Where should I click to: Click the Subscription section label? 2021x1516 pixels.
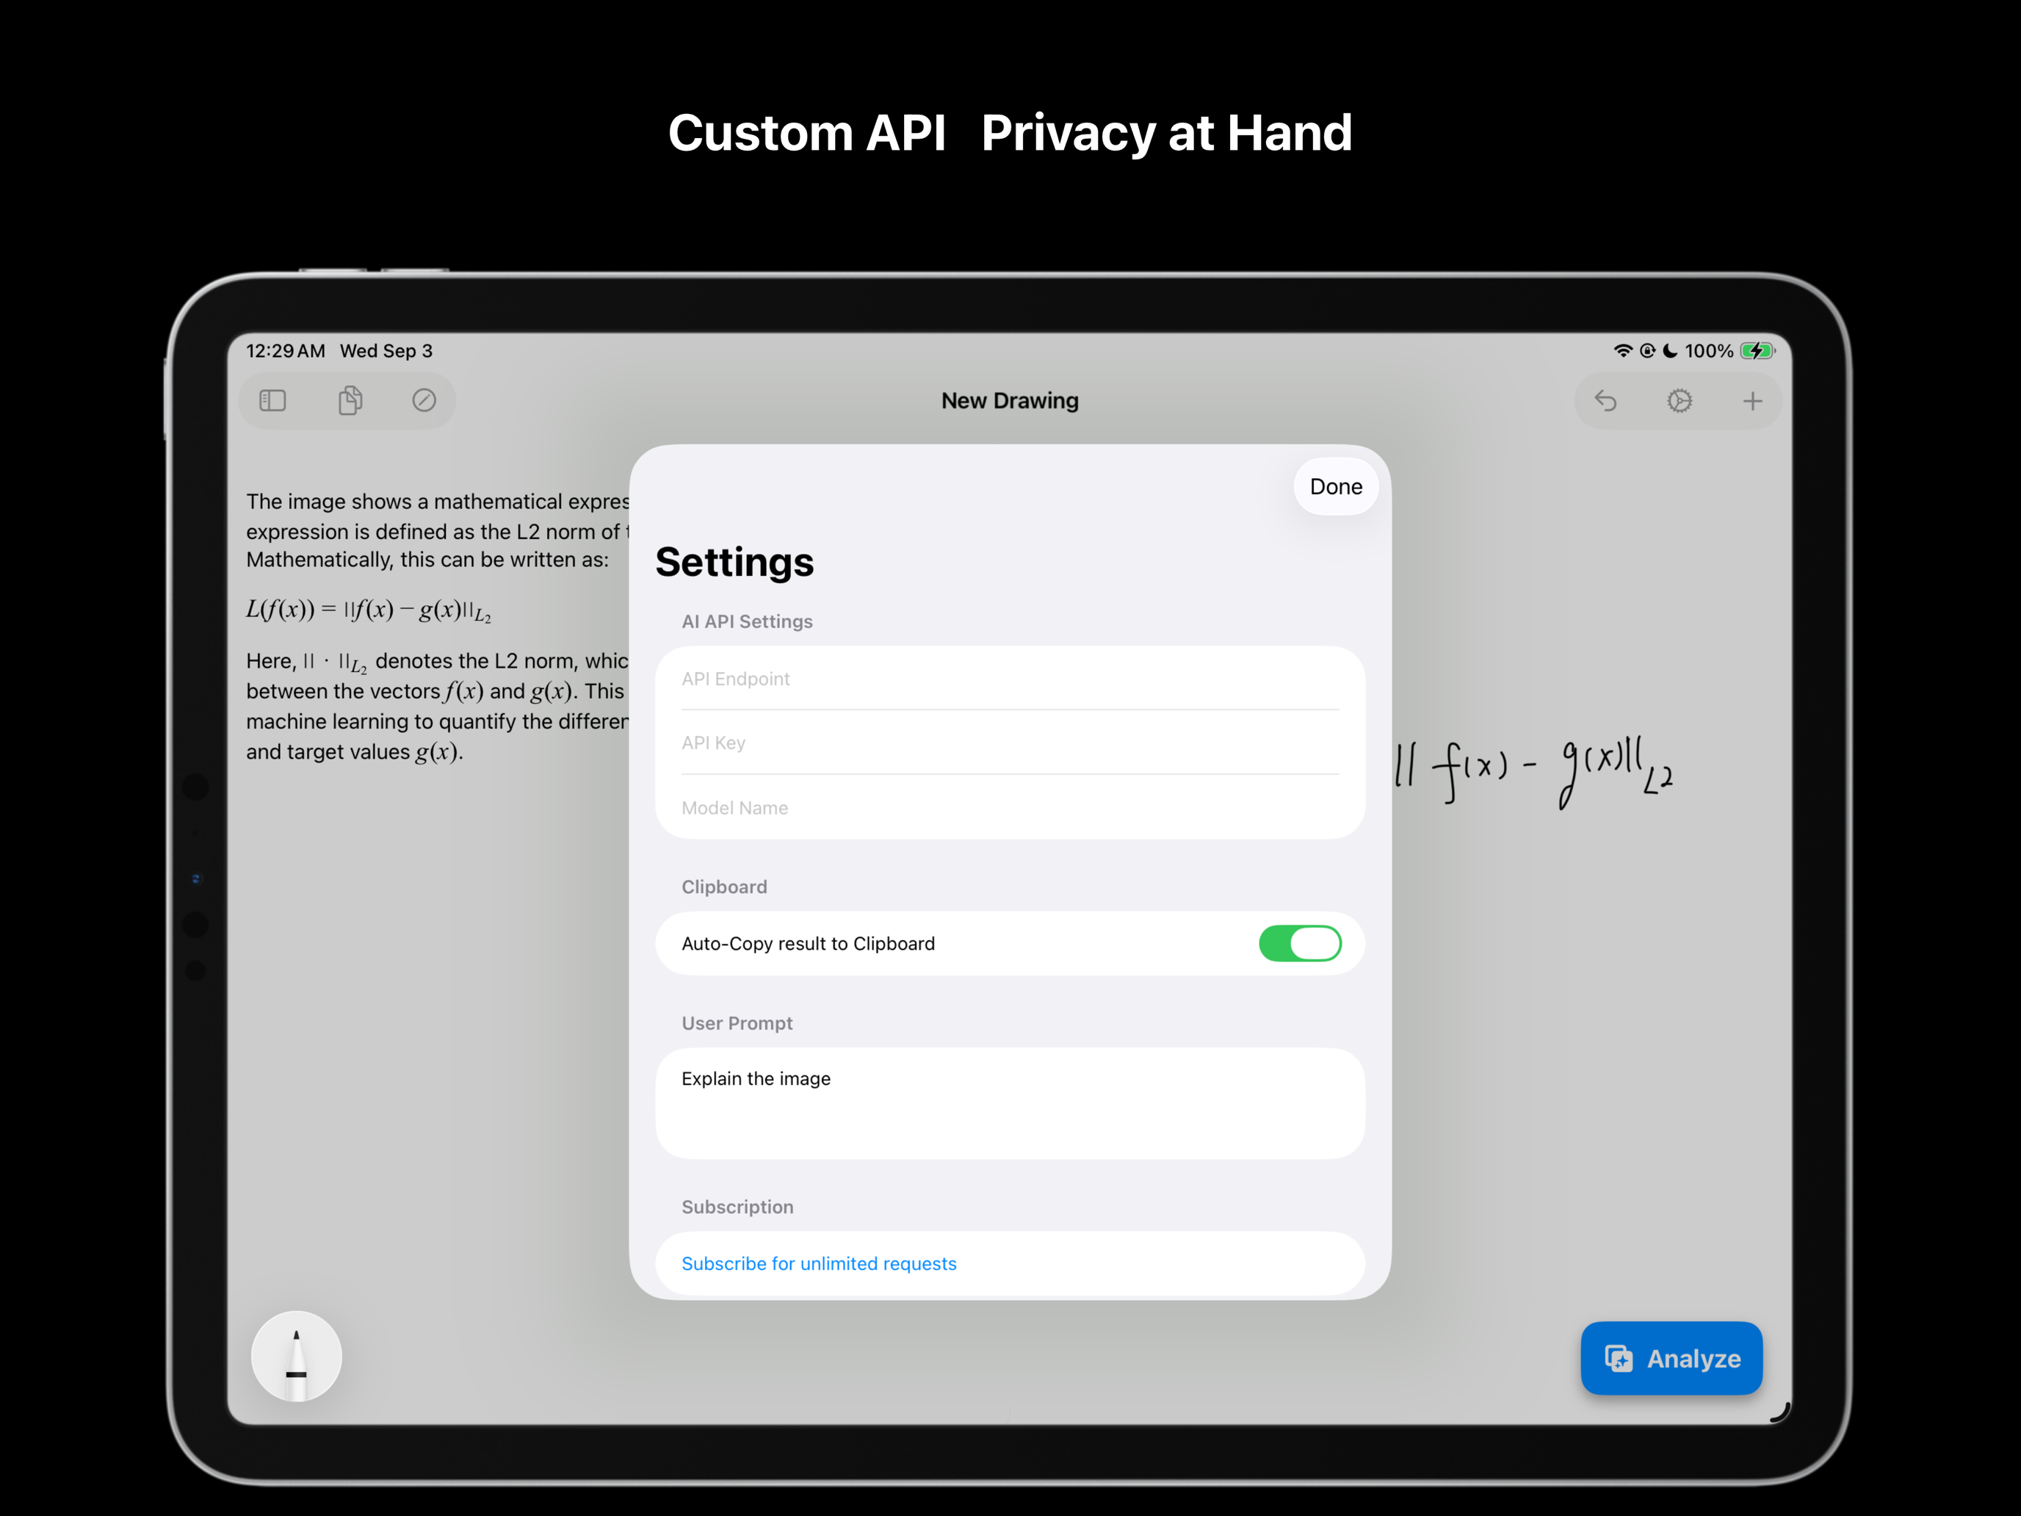point(737,1207)
